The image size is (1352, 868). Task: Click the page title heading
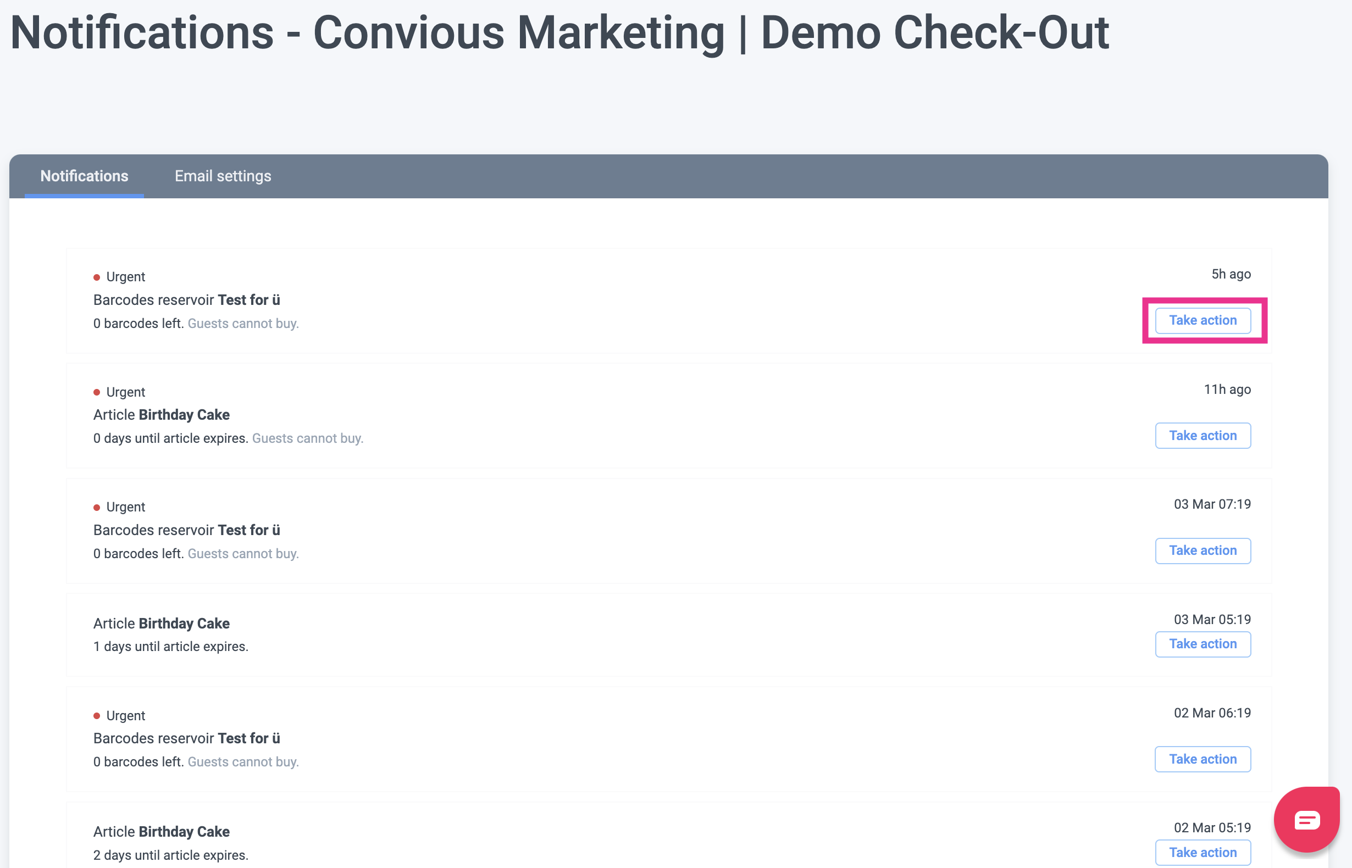tap(559, 33)
